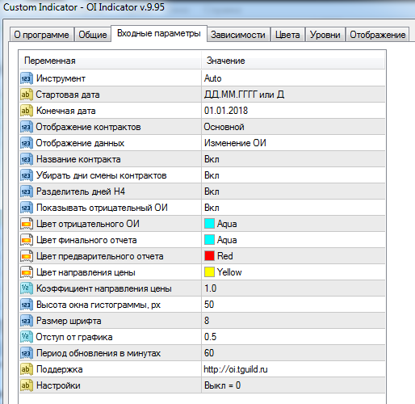Open the Зависимости tab
This screenshot has height=404, width=415.
[x=238, y=35]
